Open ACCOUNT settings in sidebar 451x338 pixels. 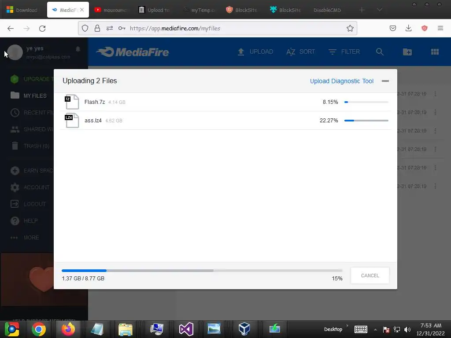coord(30,187)
